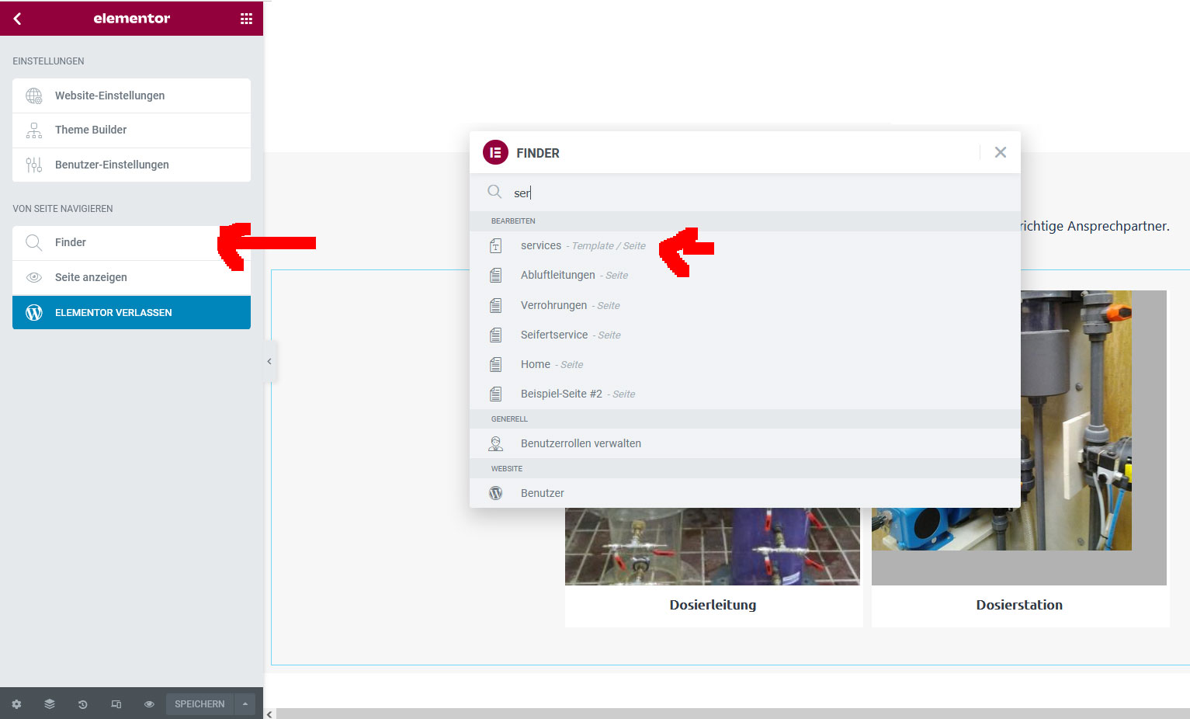Click the services template icon
Screen dimensions: 1190x719
[495, 246]
